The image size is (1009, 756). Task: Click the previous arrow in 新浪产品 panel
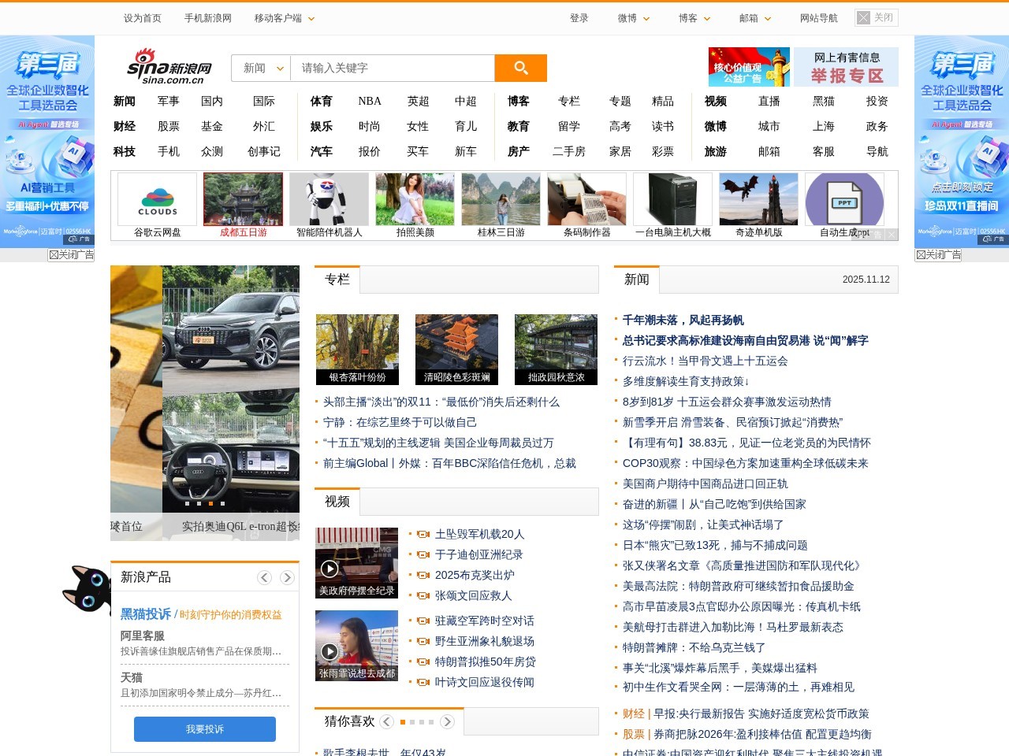point(264,577)
